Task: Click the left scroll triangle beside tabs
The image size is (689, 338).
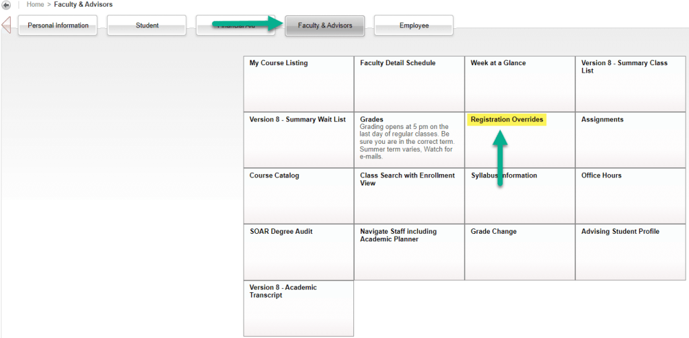Action: click(6, 26)
